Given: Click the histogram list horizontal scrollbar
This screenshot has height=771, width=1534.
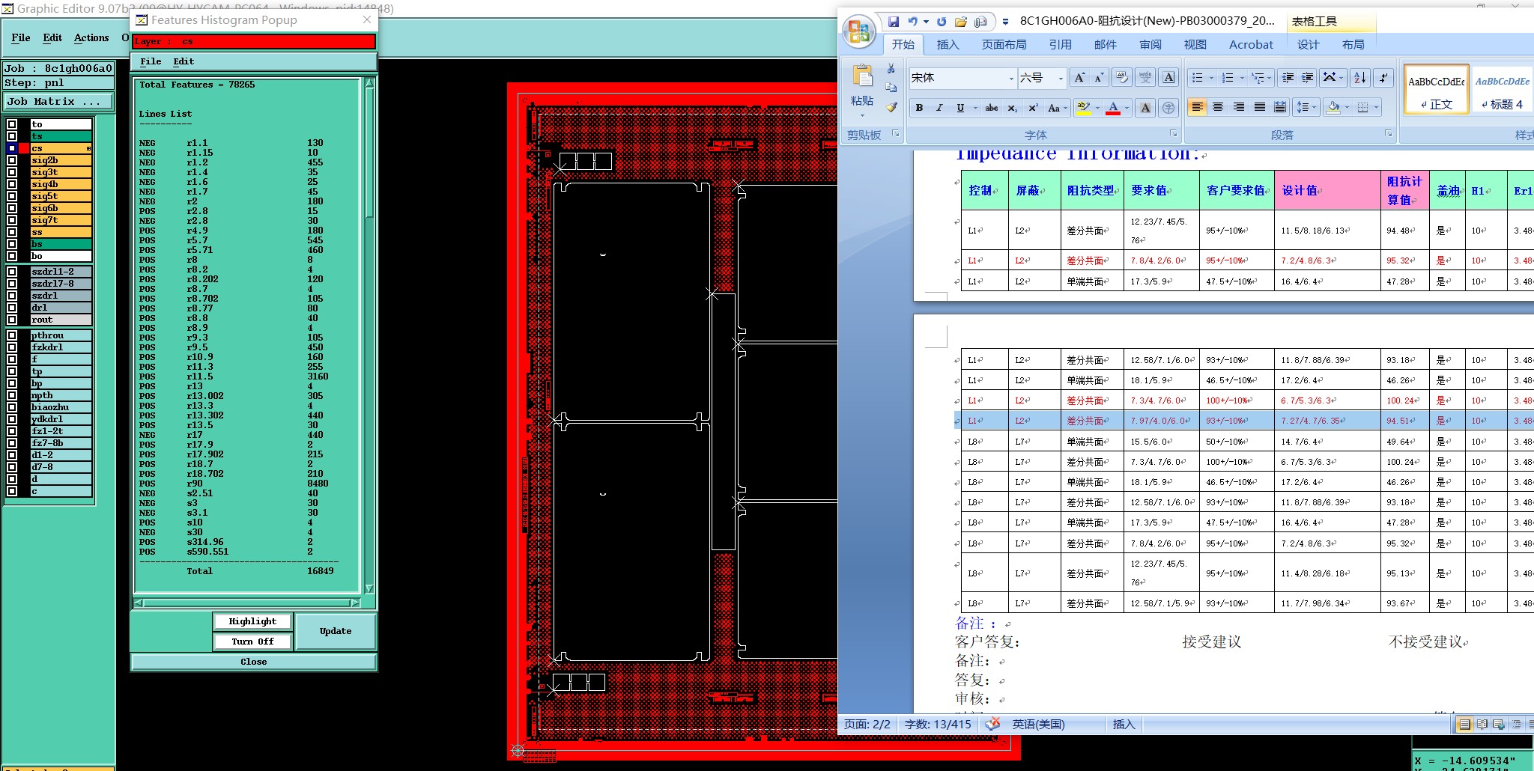Looking at the screenshot, I should coord(247,603).
